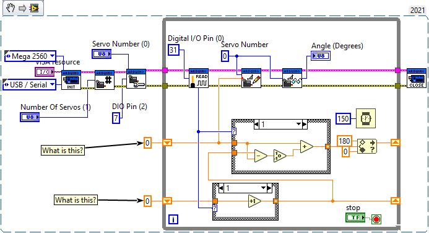The image size is (429, 233).
Task: Click the Servo Read Angle block
Action: [292, 78]
